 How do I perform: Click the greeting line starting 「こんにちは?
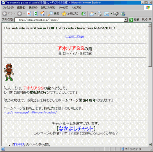coord(35,88)
